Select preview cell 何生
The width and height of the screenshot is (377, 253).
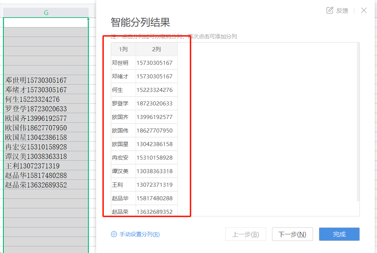tap(123, 90)
